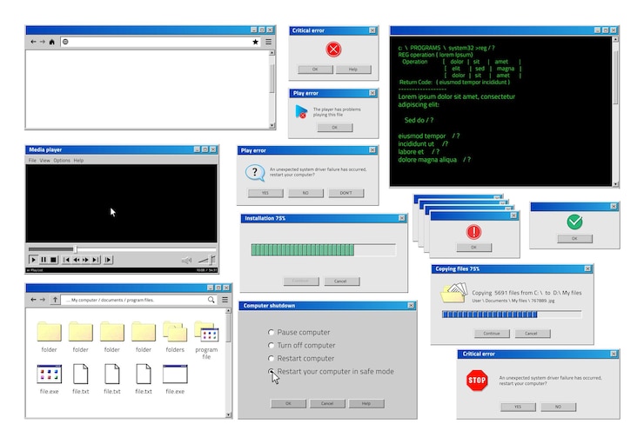Go to the browser home page icon
Viewport: 644px width, 444px height.
pyautogui.click(x=51, y=42)
